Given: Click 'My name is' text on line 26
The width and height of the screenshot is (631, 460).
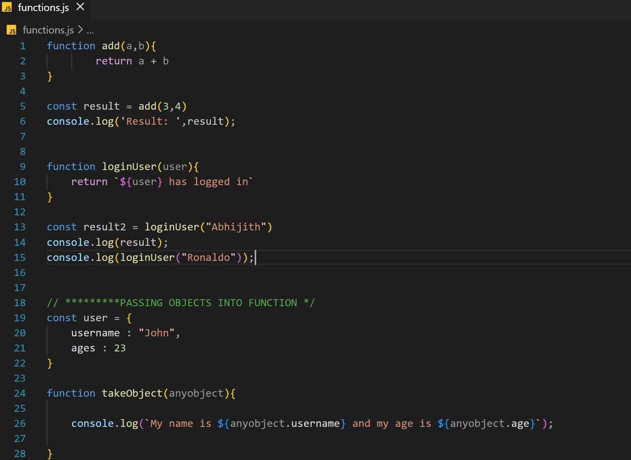Looking at the screenshot, I should pos(181,424).
